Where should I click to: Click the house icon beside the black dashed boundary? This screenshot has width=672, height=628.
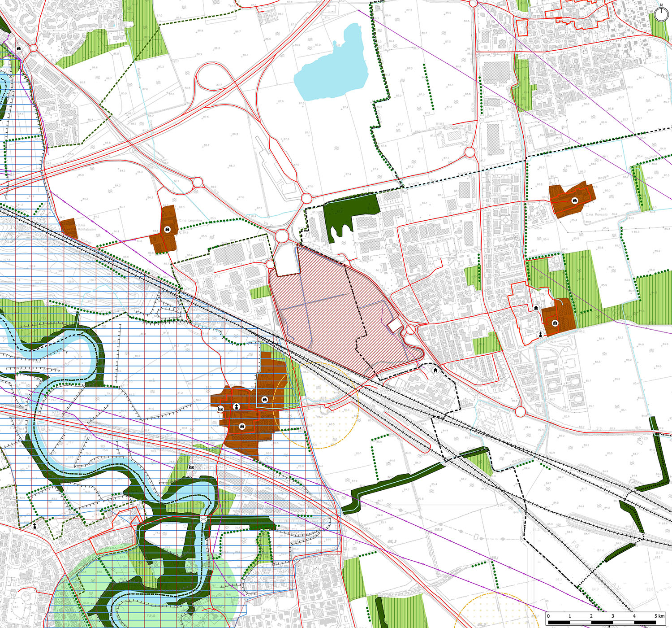tap(435, 371)
